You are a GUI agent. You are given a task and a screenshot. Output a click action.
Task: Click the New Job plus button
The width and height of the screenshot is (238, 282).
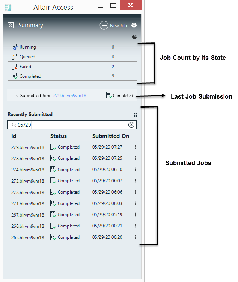pyautogui.click(x=104, y=25)
